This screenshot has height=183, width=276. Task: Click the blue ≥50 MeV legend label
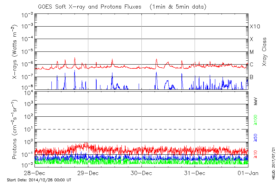(256, 138)
